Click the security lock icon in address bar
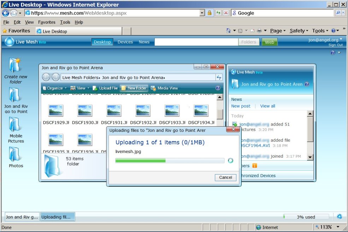Viewport: 348px width, 232px height. (x=209, y=13)
